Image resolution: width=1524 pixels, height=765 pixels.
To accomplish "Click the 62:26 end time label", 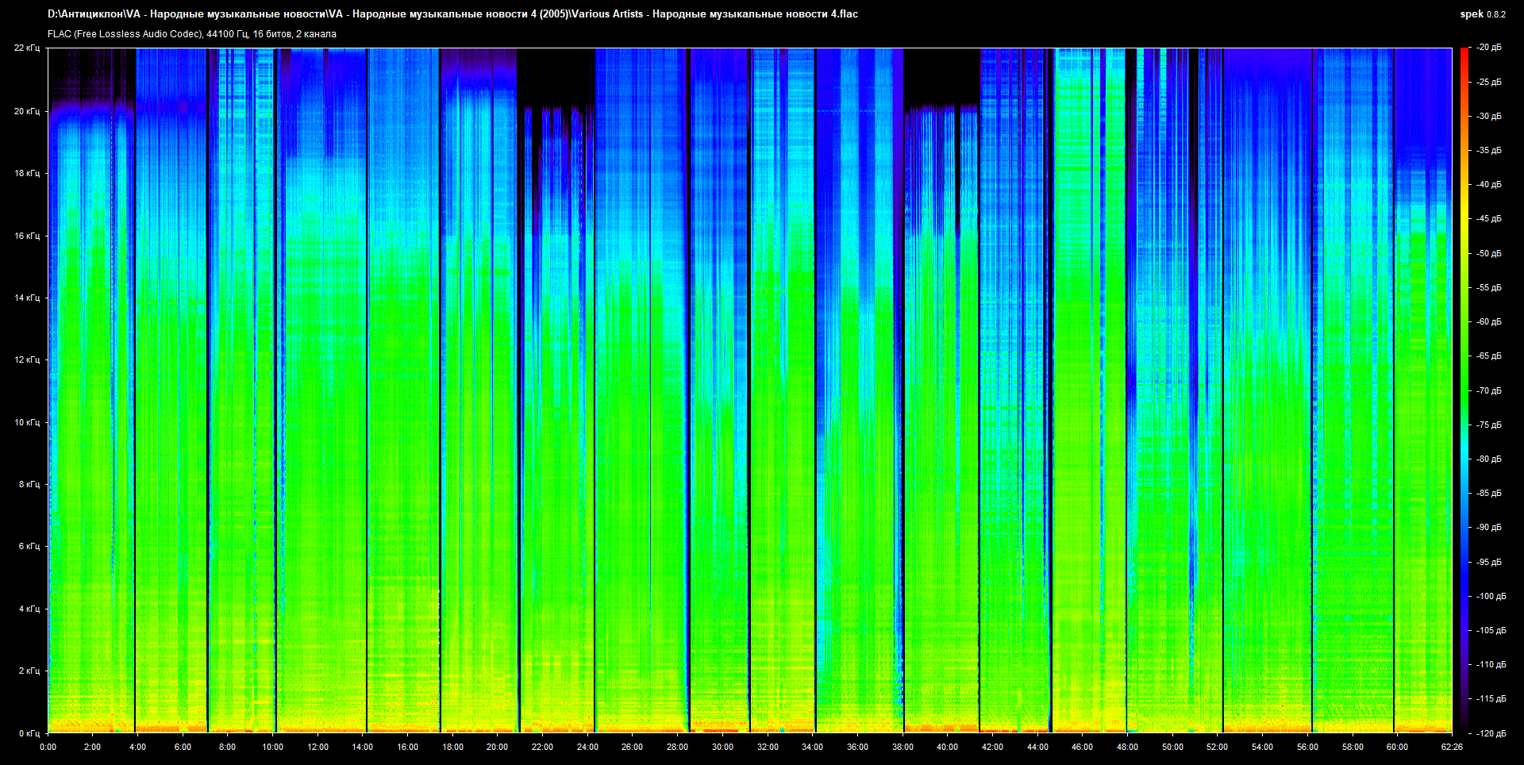I will [1452, 747].
